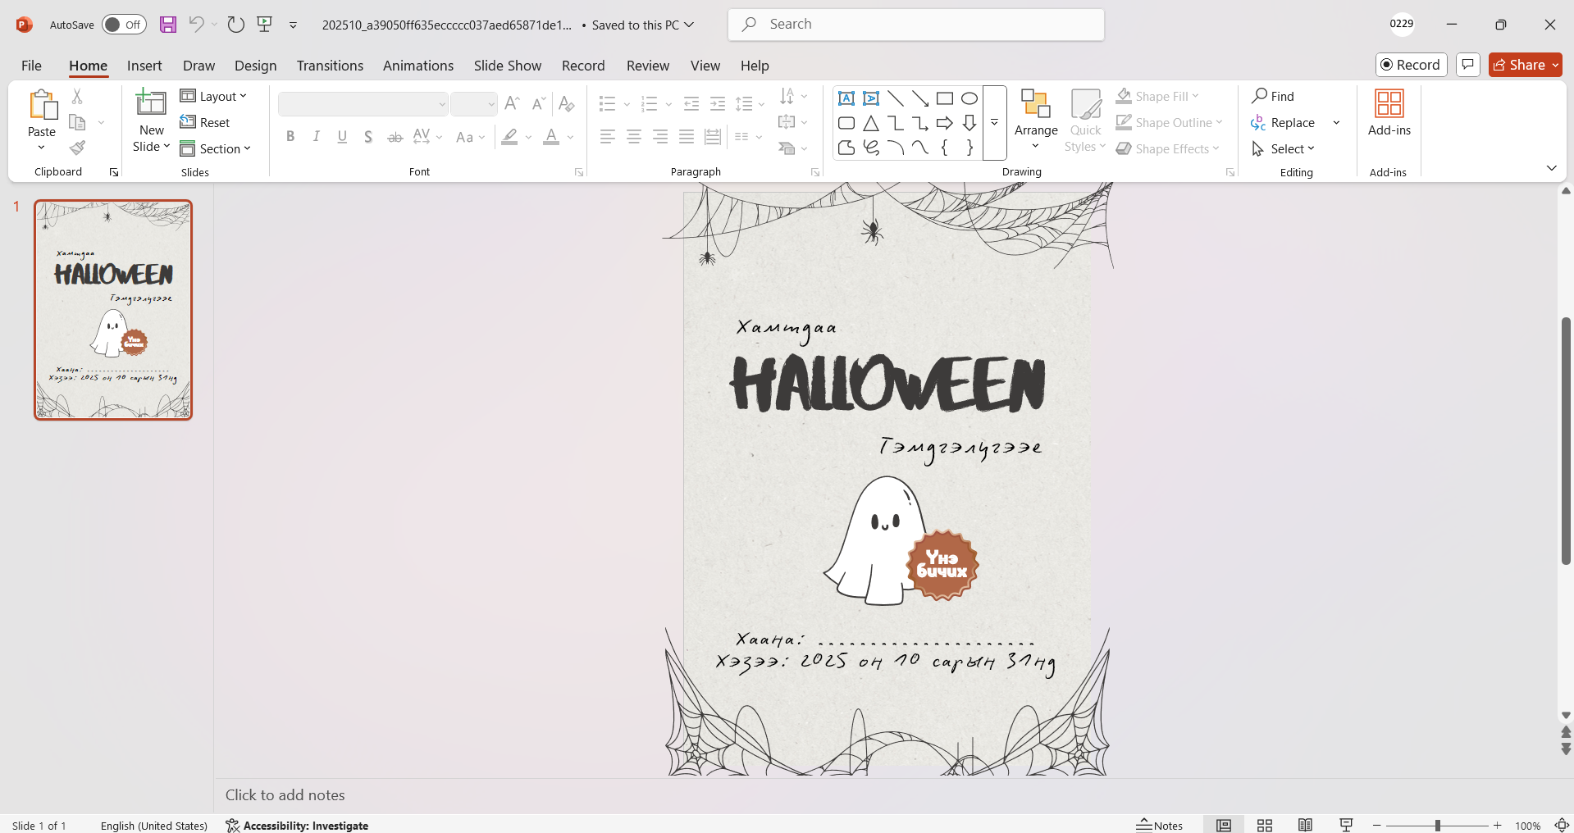The image size is (1574, 833).
Task: Switch to Slide Sorter view
Action: [1265, 825]
